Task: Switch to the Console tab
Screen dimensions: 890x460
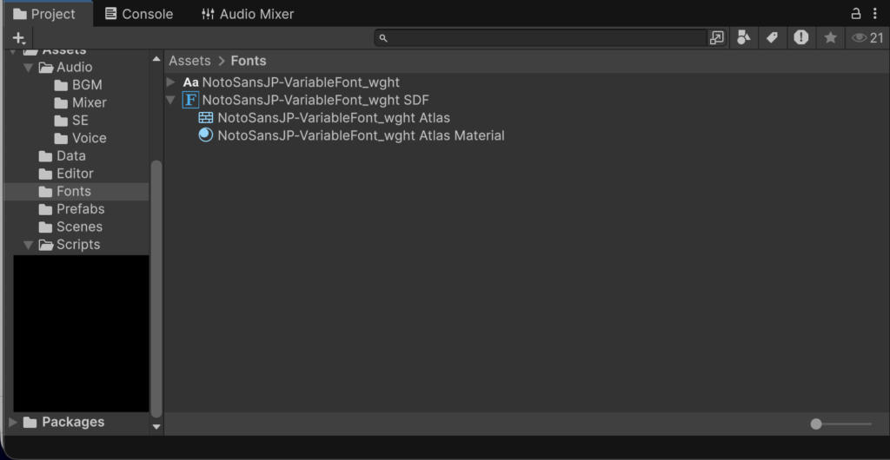Action: pos(140,14)
